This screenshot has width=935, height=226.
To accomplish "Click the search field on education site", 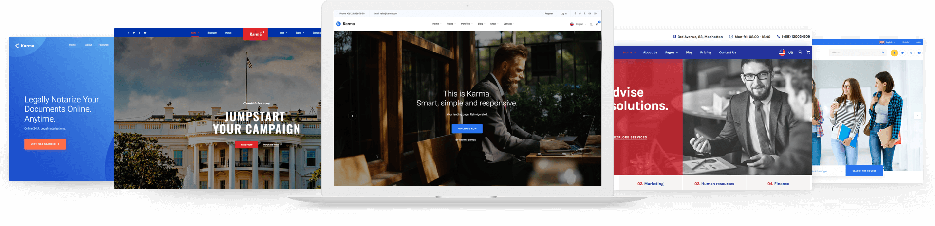I will coord(858,52).
